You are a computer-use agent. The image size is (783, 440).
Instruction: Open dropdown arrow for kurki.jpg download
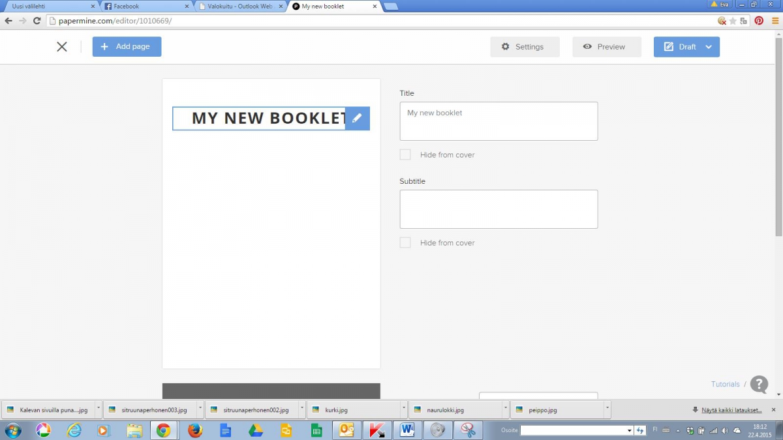[x=404, y=409]
